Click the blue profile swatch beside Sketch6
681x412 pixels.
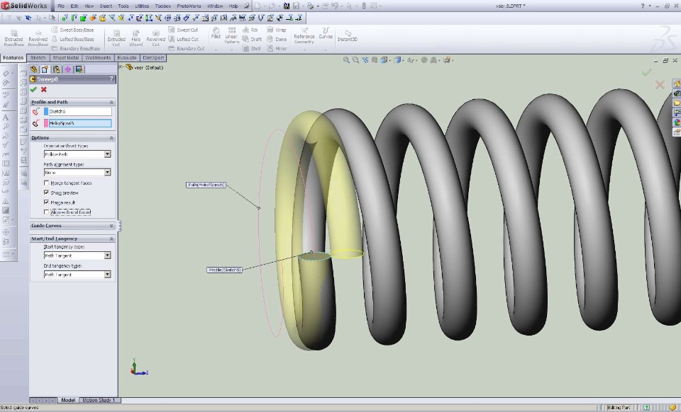[46, 111]
